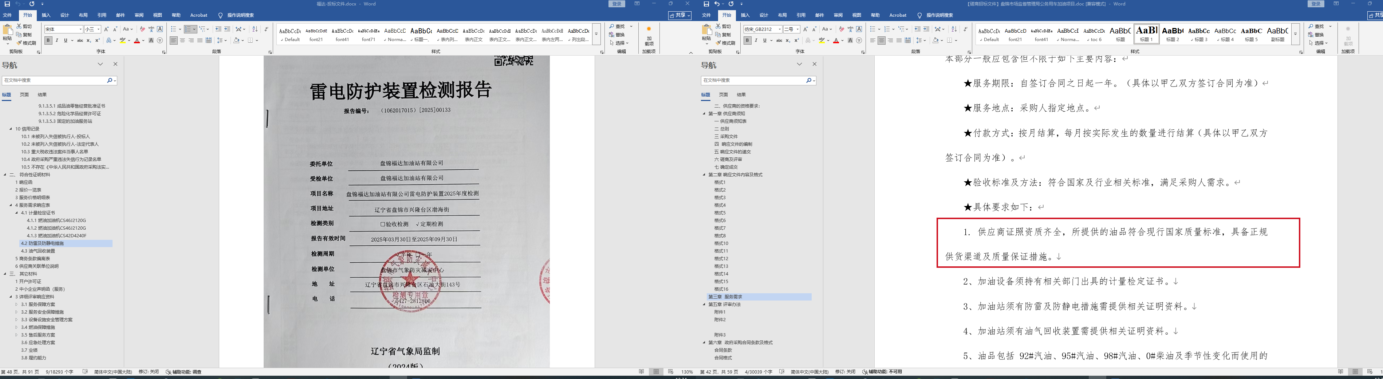This screenshot has width=1383, height=379.
Task: Toggle Underline in left Word window
Action: point(66,40)
